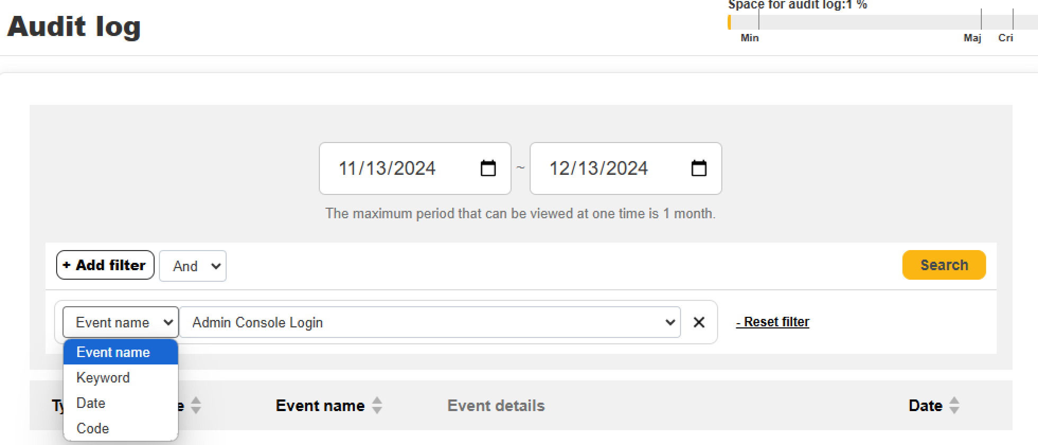Click the Add filter button

[105, 265]
